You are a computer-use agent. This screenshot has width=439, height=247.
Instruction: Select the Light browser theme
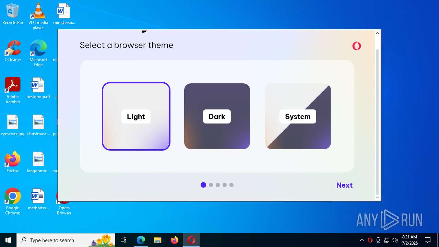coord(136,116)
